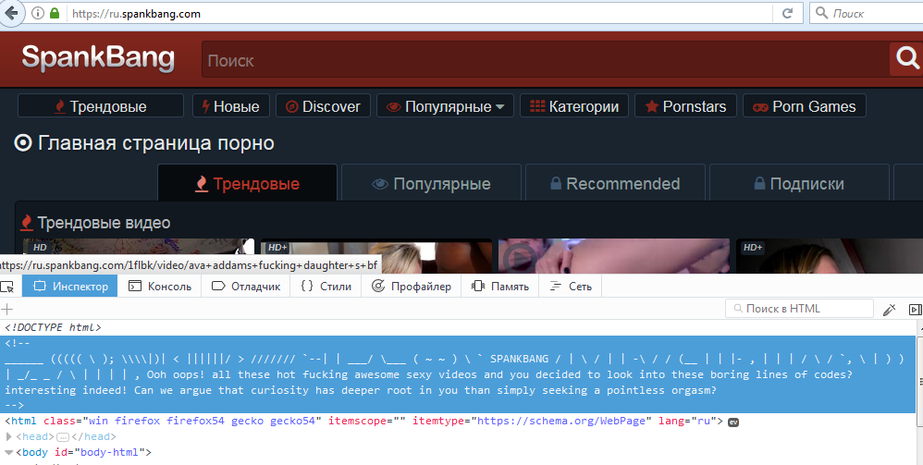Click the magnifier in the browser search box
This screenshot has height=465, width=923.
pyautogui.click(x=822, y=13)
